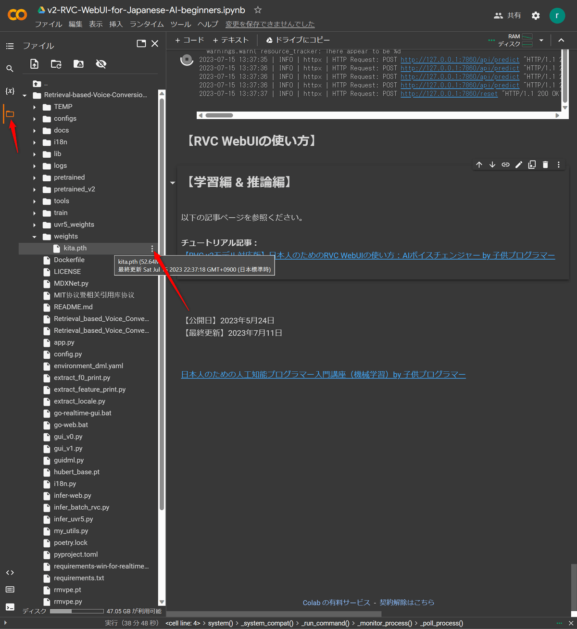This screenshot has width=577, height=629.
Task: Open file browser in new pane
Action: point(141,44)
